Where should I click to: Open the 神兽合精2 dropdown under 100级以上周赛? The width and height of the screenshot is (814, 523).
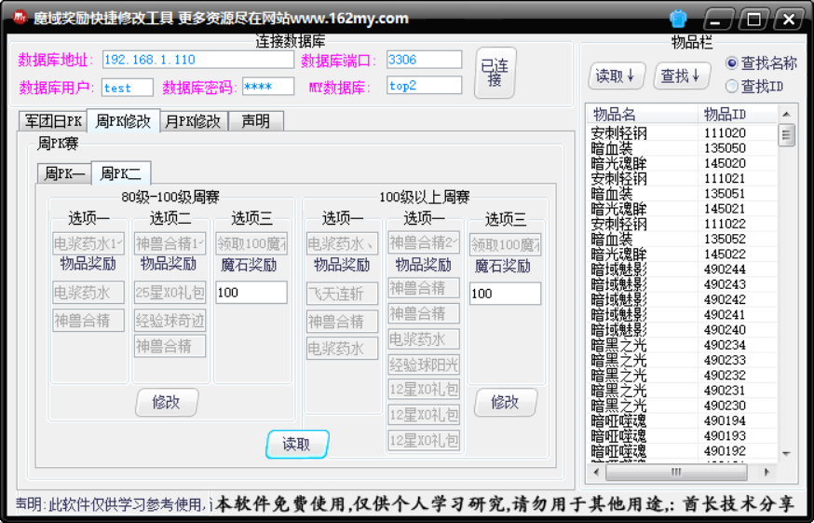pyautogui.click(x=424, y=243)
